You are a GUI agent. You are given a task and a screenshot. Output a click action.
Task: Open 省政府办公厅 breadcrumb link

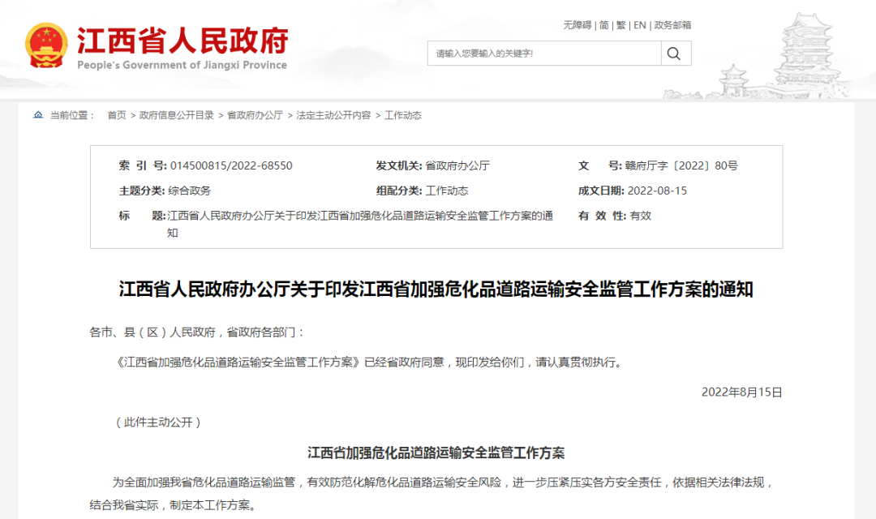[x=255, y=115]
